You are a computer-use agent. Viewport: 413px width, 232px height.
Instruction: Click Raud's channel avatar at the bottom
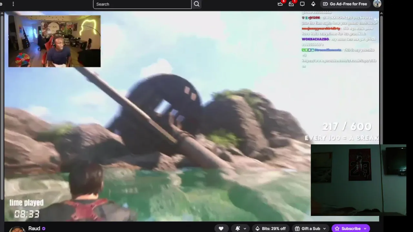[17, 229]
